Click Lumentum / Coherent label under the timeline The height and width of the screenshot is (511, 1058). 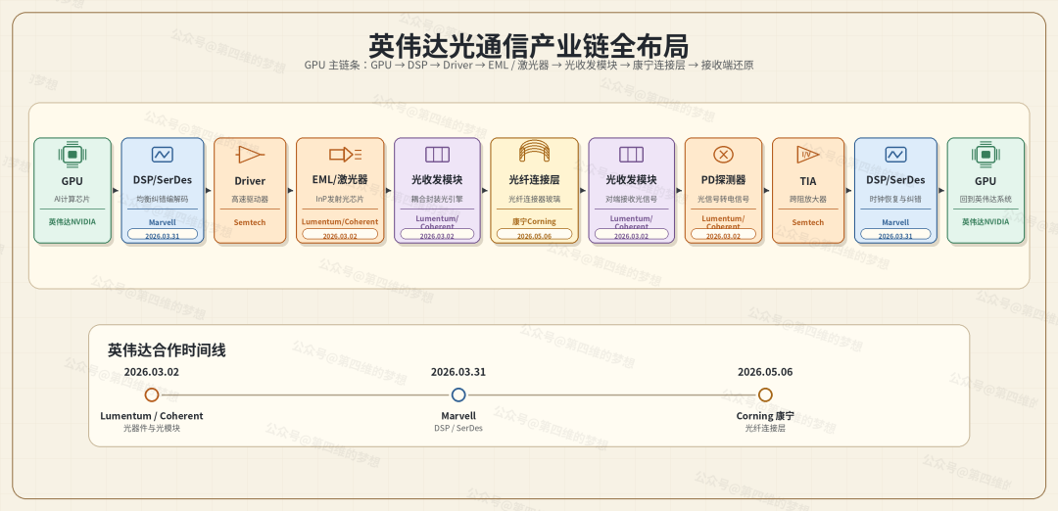coord(152,416)
